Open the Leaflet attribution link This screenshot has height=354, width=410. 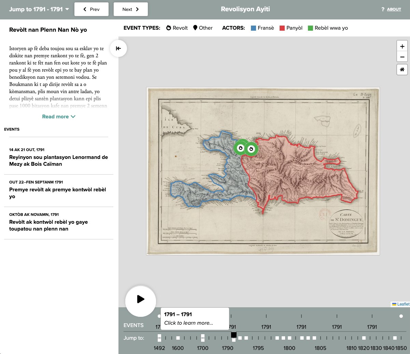403,304
